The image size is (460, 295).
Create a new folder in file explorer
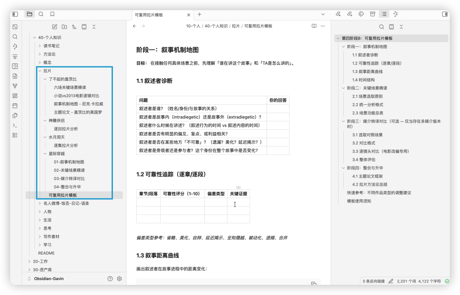[64, 27]
